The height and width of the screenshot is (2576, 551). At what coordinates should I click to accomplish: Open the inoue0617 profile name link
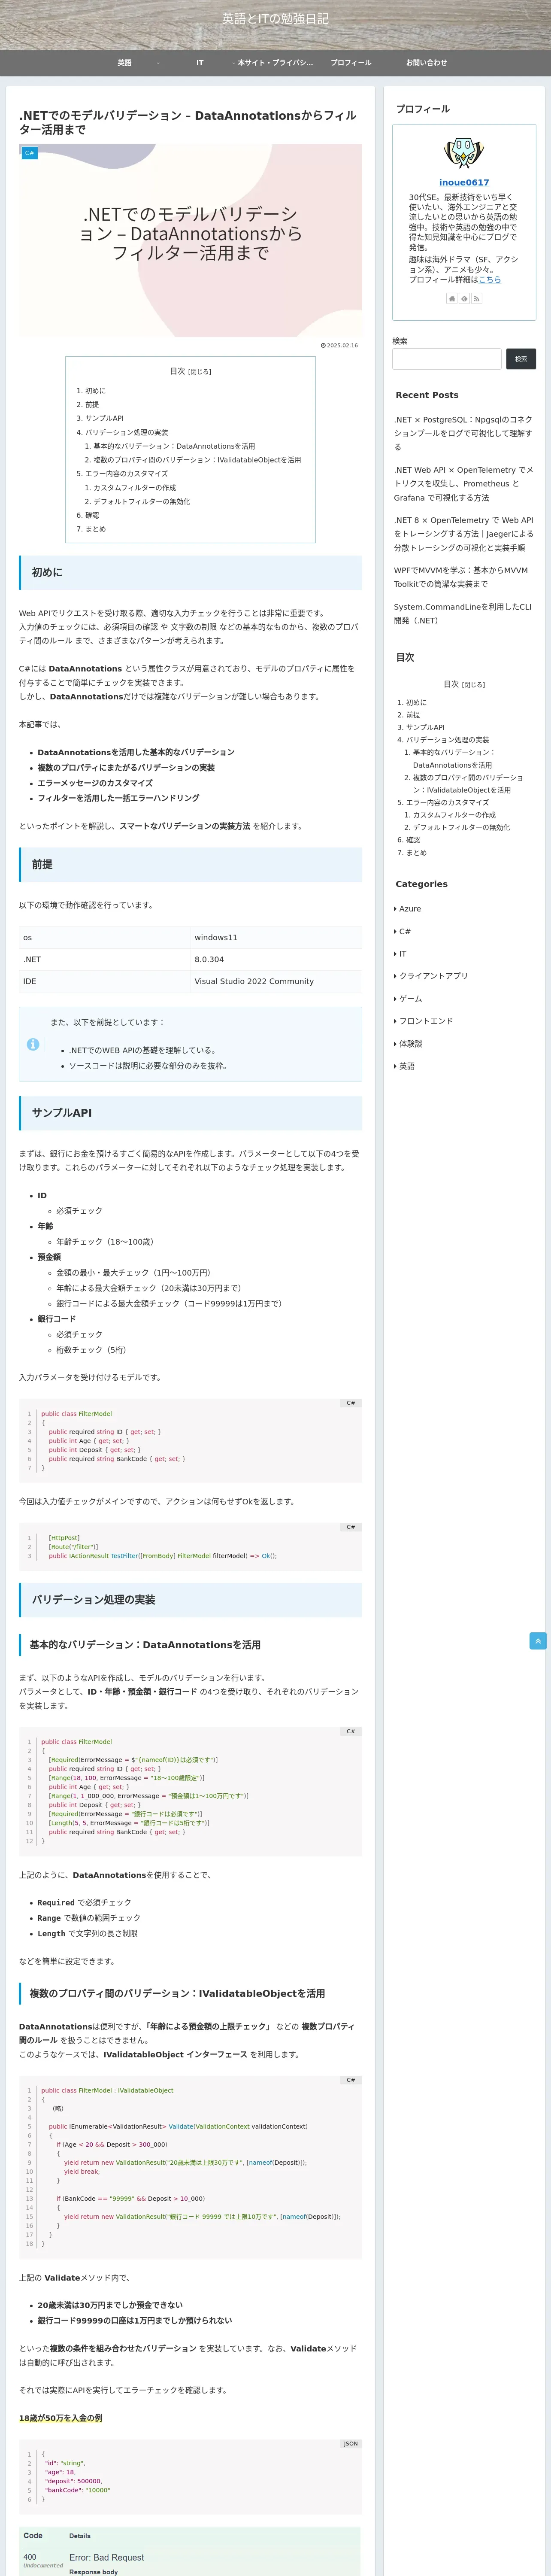[x=464, y=182]
